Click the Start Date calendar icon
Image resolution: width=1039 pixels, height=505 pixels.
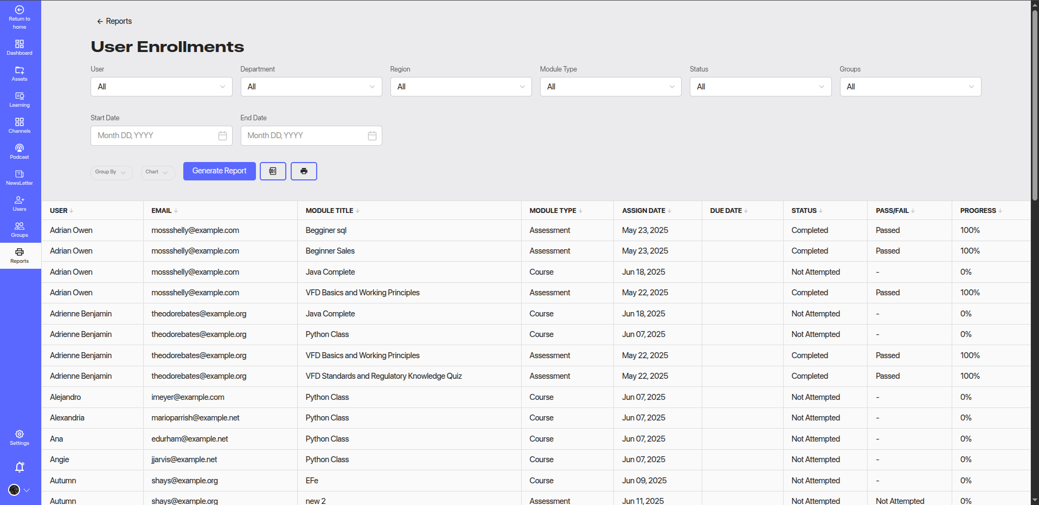[222, 136]
